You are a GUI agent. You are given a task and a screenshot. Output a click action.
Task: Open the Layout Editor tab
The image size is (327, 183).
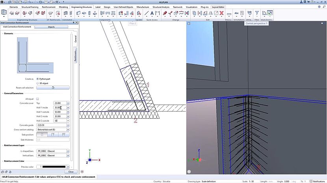[x=218, y=7]
